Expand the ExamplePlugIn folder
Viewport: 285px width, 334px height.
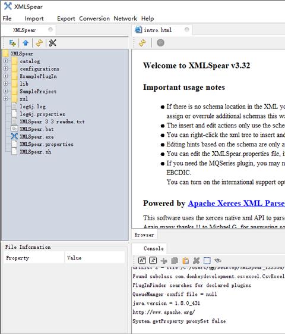click(6, 76)
